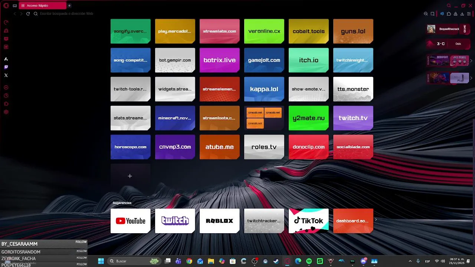Open the Easy Setup sliders icon

click(x=469, y=14)
